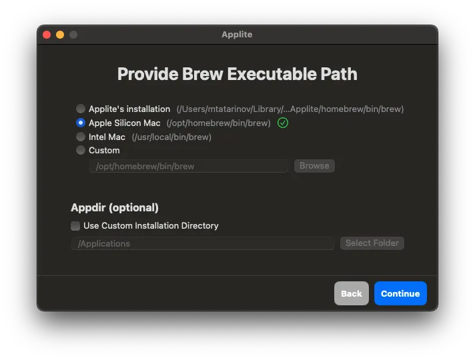Click the /Applications directory text field
This screenshot has height=360, width=475.
click(x=203, y=243)
